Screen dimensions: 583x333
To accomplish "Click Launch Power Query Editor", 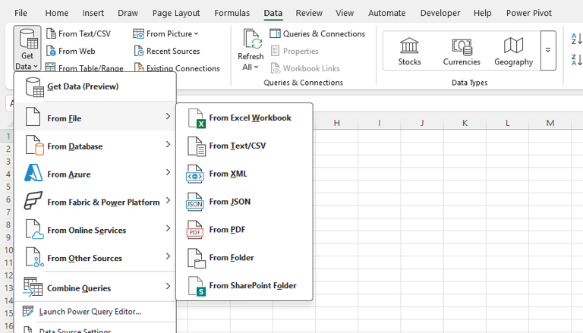I will point(90,312).
